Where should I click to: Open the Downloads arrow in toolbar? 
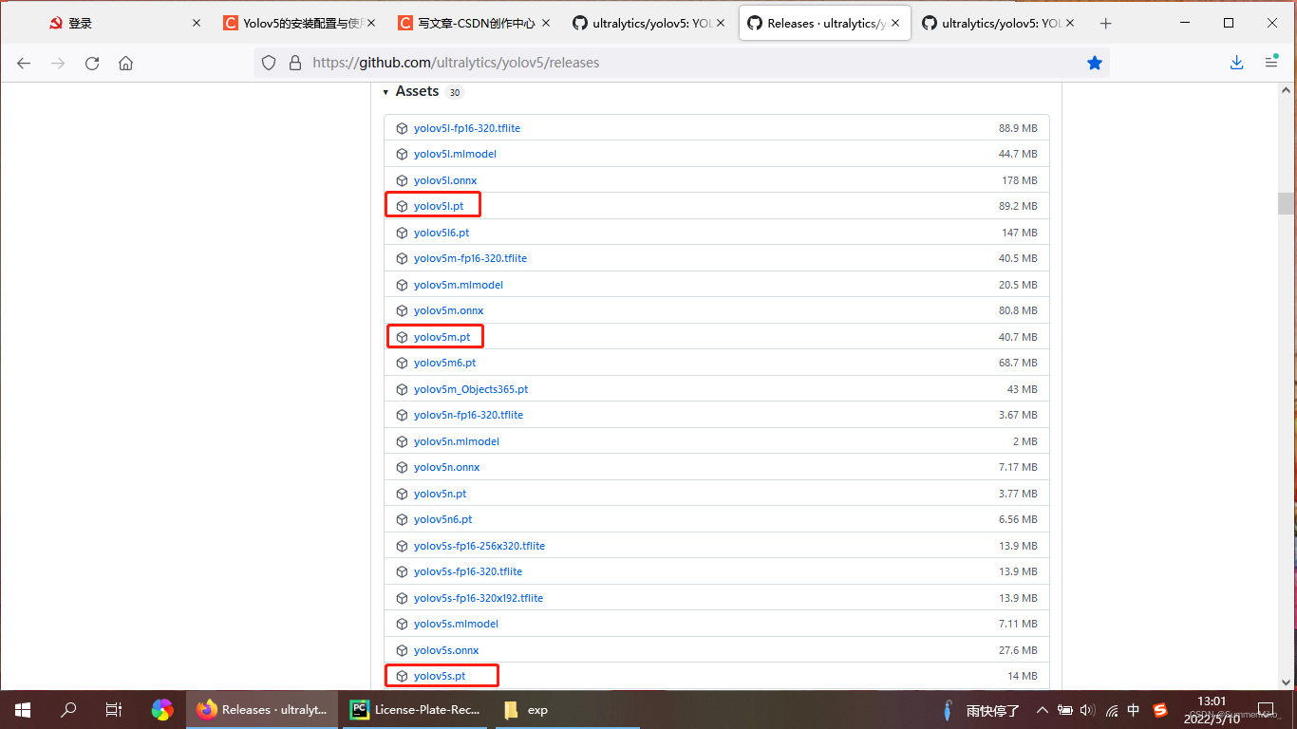click(1236, 63)
